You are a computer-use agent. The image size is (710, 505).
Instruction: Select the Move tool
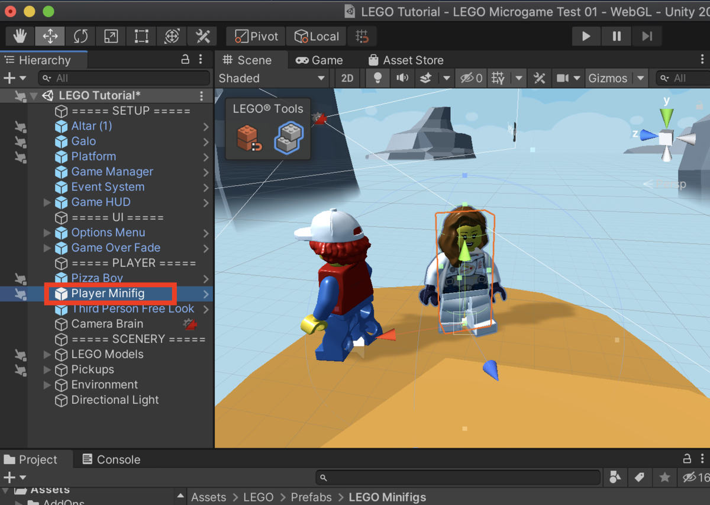tap(50, 36)
